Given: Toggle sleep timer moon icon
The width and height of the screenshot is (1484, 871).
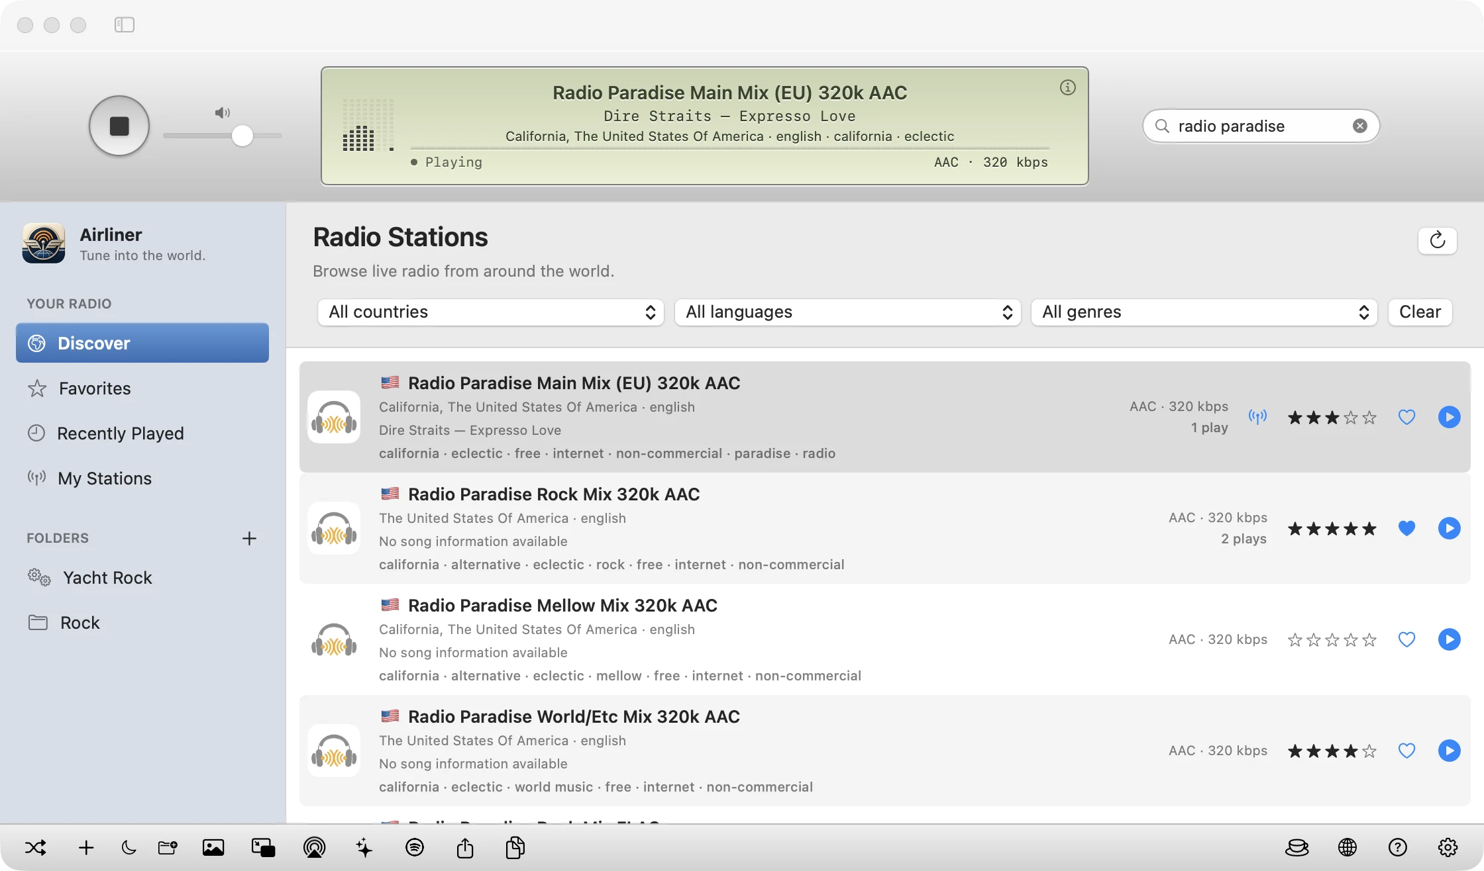Looking at the screenshot, I should (x=129, y=847).
